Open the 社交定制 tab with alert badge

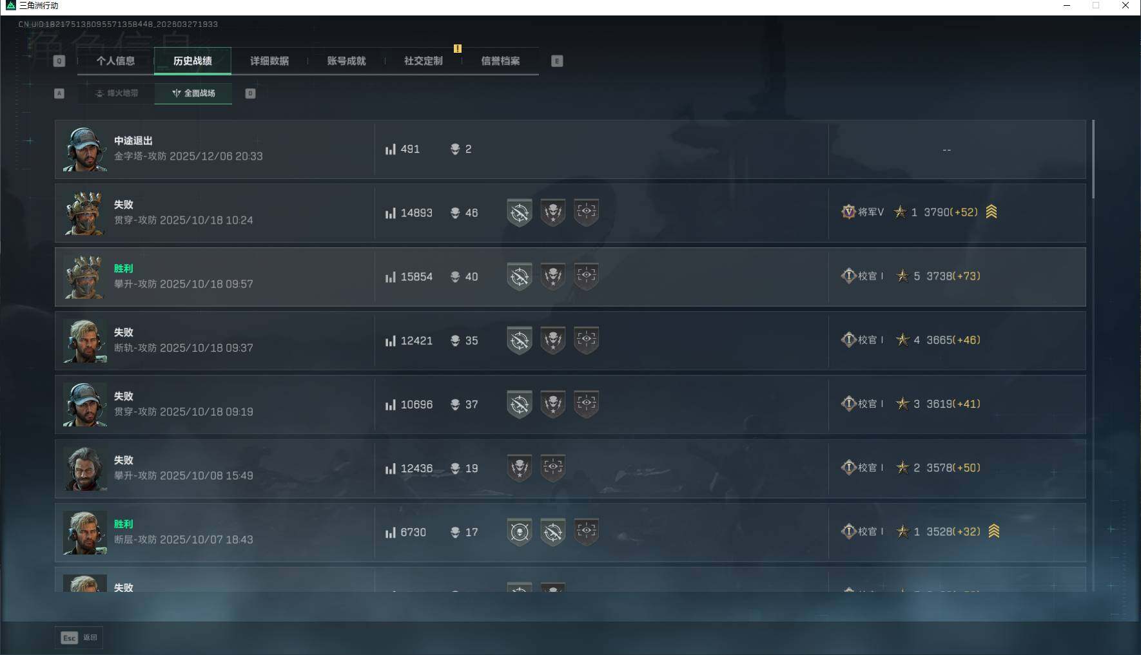pyautogui.click(x=424, y=61)
